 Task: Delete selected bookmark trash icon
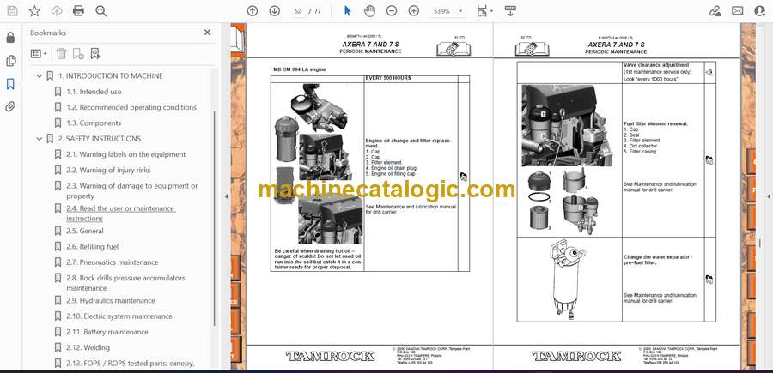pyautogui.click(x=61, y=54)
